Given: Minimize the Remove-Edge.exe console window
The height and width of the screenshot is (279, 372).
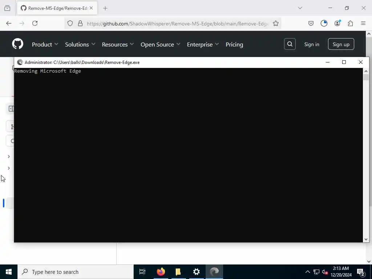Looking at the screenshot, I should (x=328, y=62).
